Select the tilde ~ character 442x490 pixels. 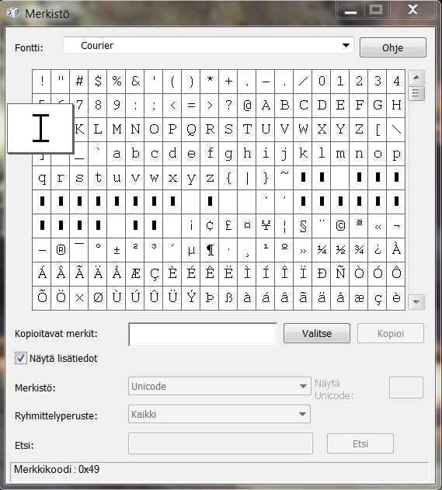click(x=284, y=178)
